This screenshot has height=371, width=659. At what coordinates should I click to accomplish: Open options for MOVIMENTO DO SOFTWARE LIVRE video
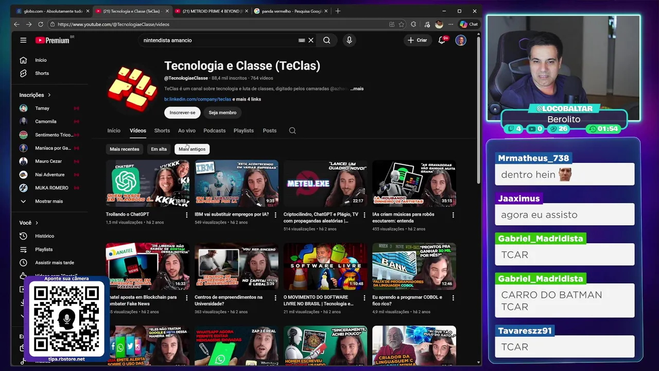(x=365, y=298)
